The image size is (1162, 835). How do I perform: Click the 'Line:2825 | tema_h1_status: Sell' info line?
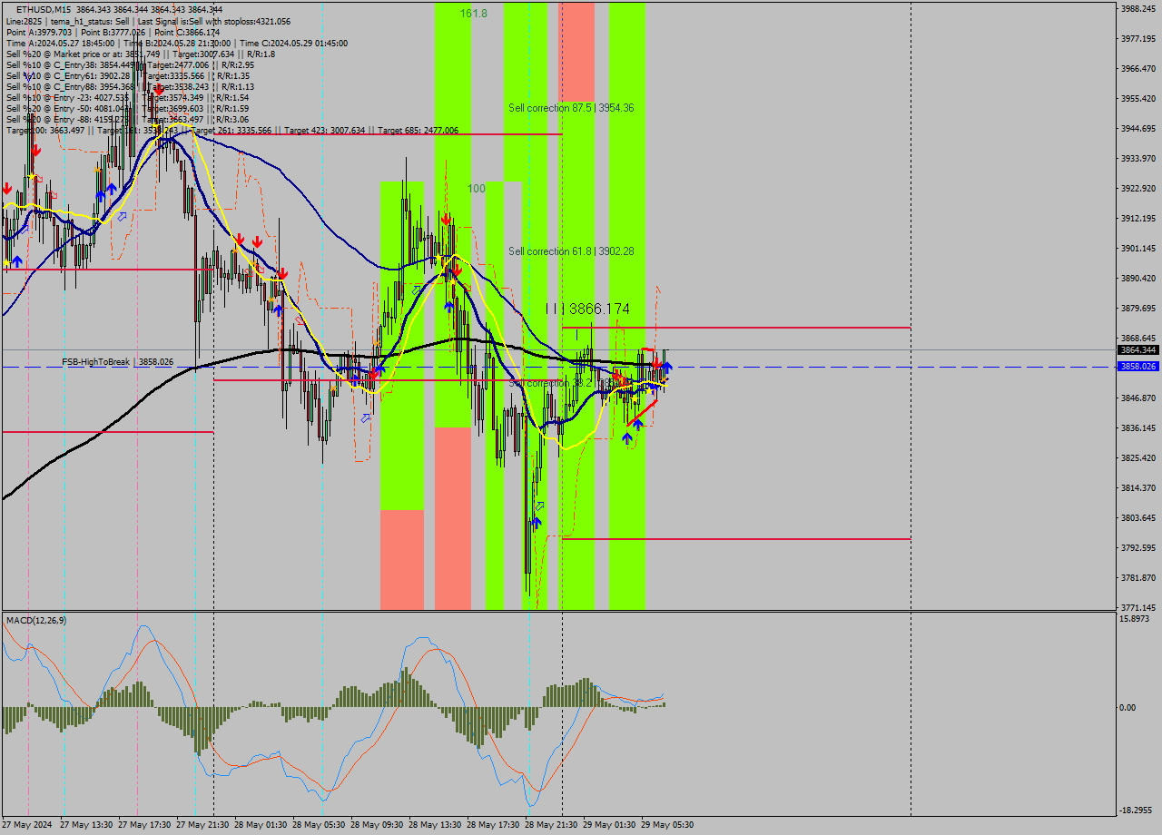pos(148,21)
